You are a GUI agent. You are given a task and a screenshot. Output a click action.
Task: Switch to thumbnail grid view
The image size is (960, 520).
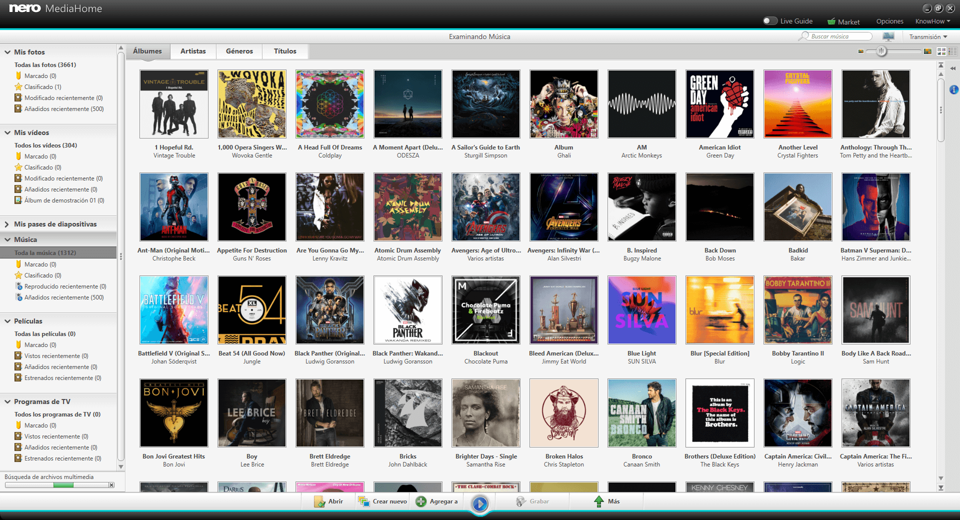[x=941, y=51]
